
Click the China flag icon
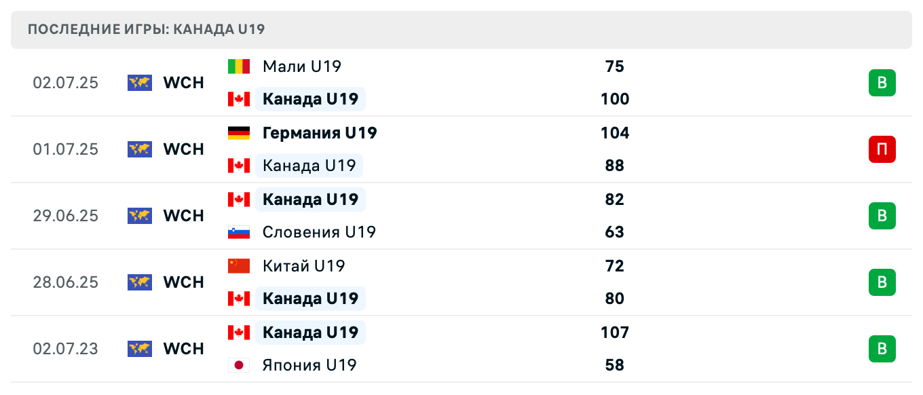tap(238, 266)
